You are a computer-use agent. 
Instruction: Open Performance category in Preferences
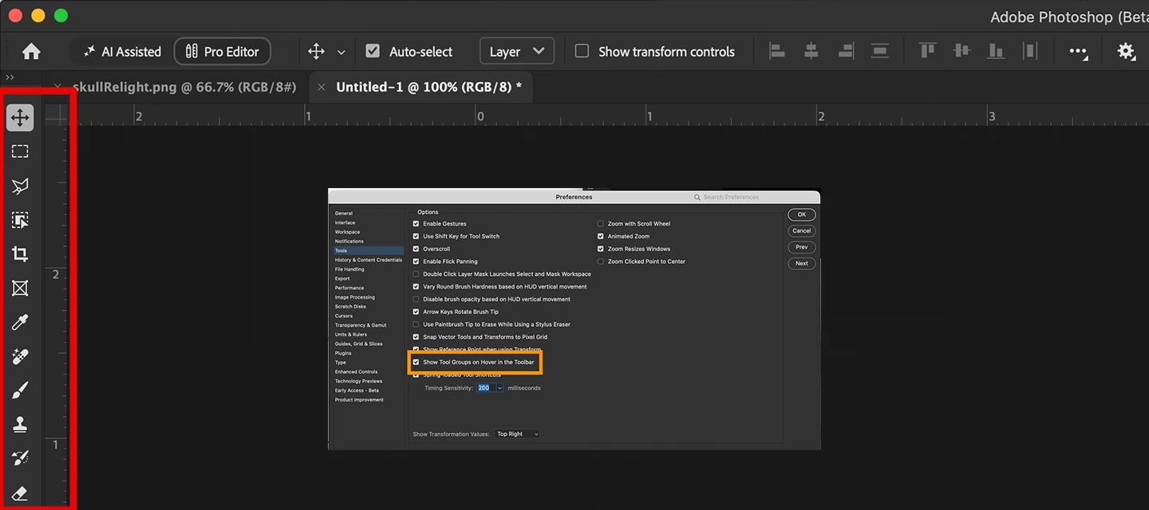click(x=349, y=288)
